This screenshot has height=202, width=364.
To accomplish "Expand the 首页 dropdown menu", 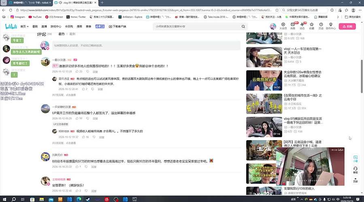I will 24,26.
